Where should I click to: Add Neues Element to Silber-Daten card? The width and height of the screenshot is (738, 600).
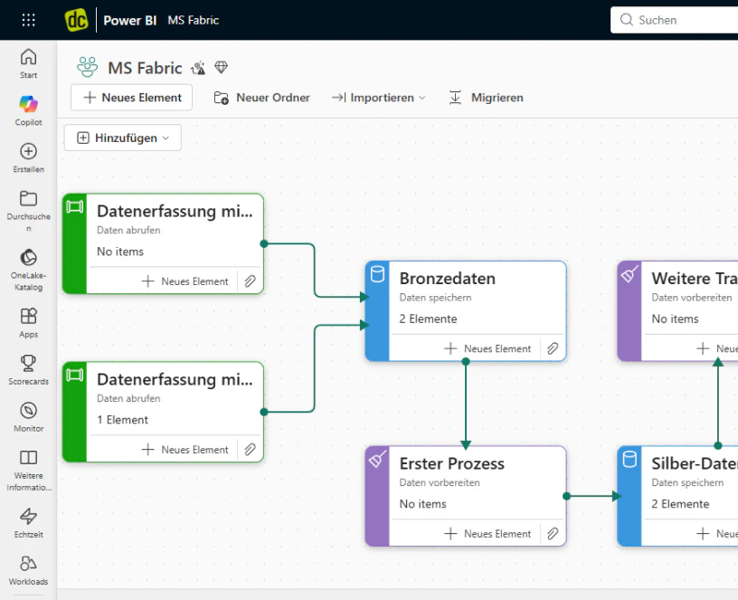[716, 534]
